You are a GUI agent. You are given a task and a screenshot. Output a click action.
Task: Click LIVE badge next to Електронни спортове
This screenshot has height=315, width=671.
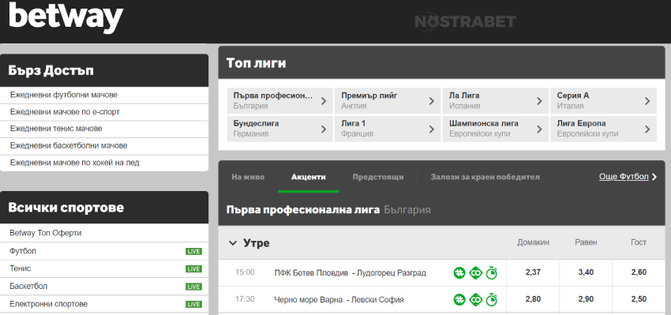pos(193,304)
